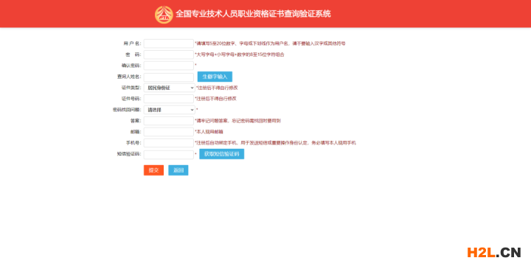Expand the 密码找回问题 dropdown
The image size is (531, 269).
point(170,110)
